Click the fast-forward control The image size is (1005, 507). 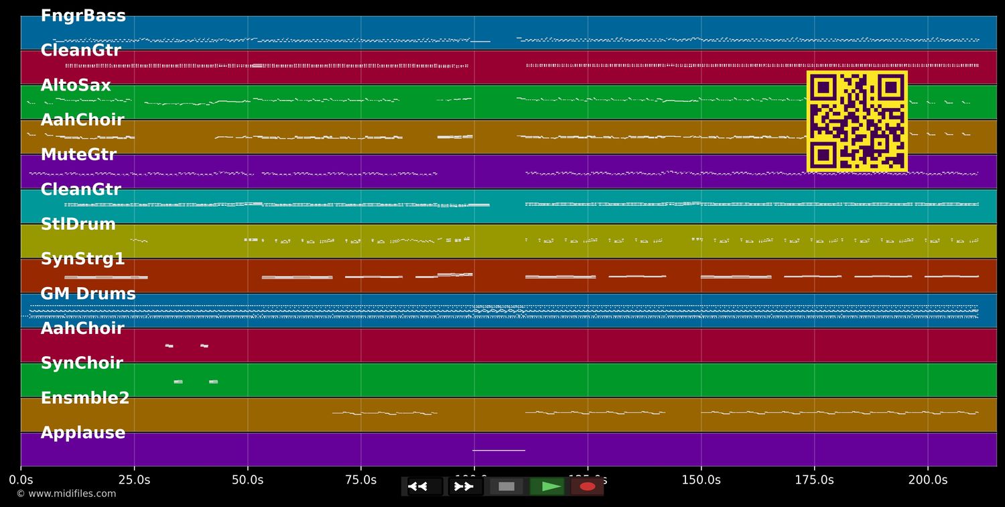pos(464,486)
